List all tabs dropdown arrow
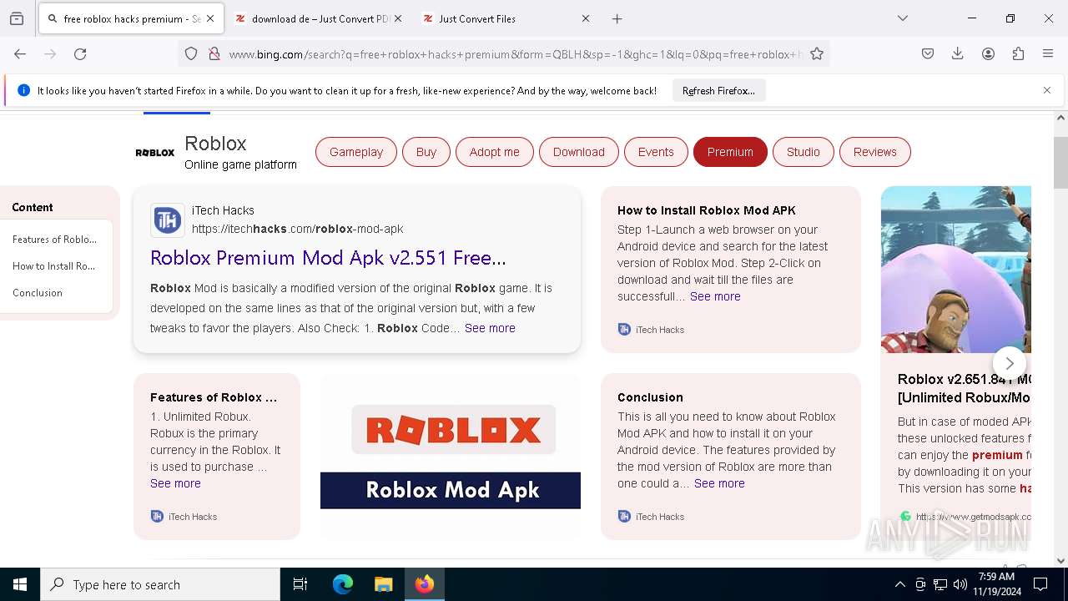Image resolution: width=1068 pixels, height=601 pixels. (903, 18)
